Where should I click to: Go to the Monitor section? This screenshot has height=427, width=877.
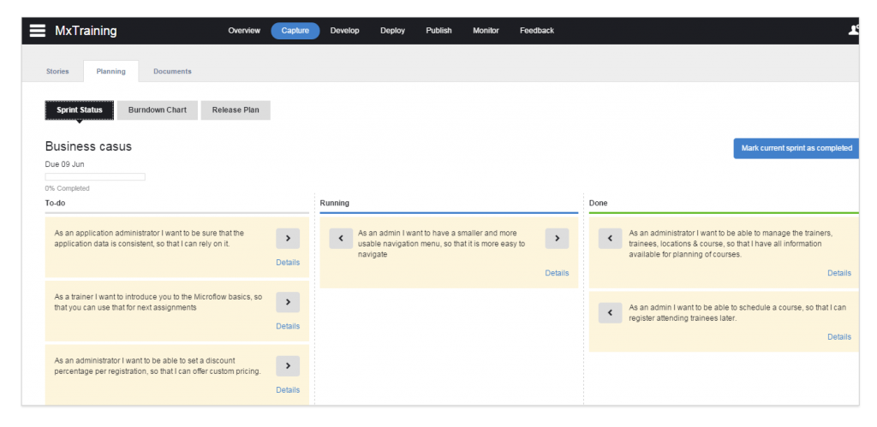[486, 31]
